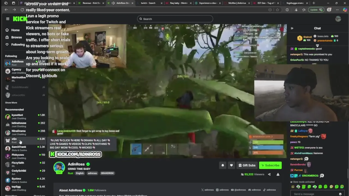The image size is (349, 196).
Task: Go forward with browser forward arrow
Action: (14, 10)
